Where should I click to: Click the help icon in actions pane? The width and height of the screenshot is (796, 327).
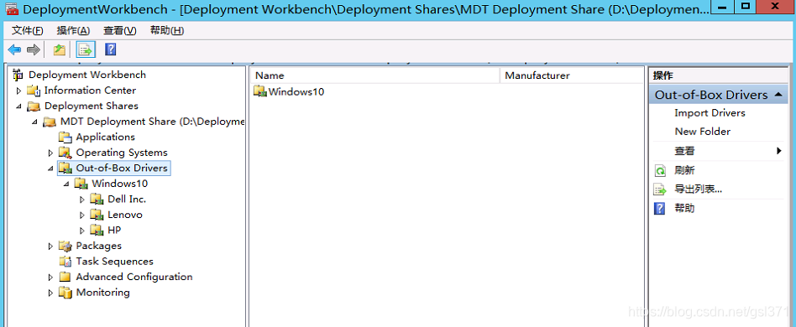659,209
